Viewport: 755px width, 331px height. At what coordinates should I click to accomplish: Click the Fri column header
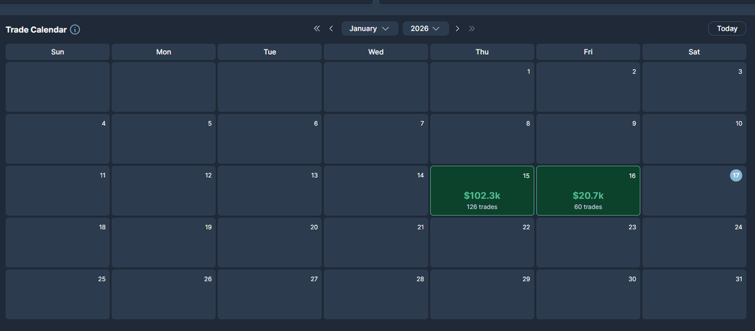[x=588, y=52]
